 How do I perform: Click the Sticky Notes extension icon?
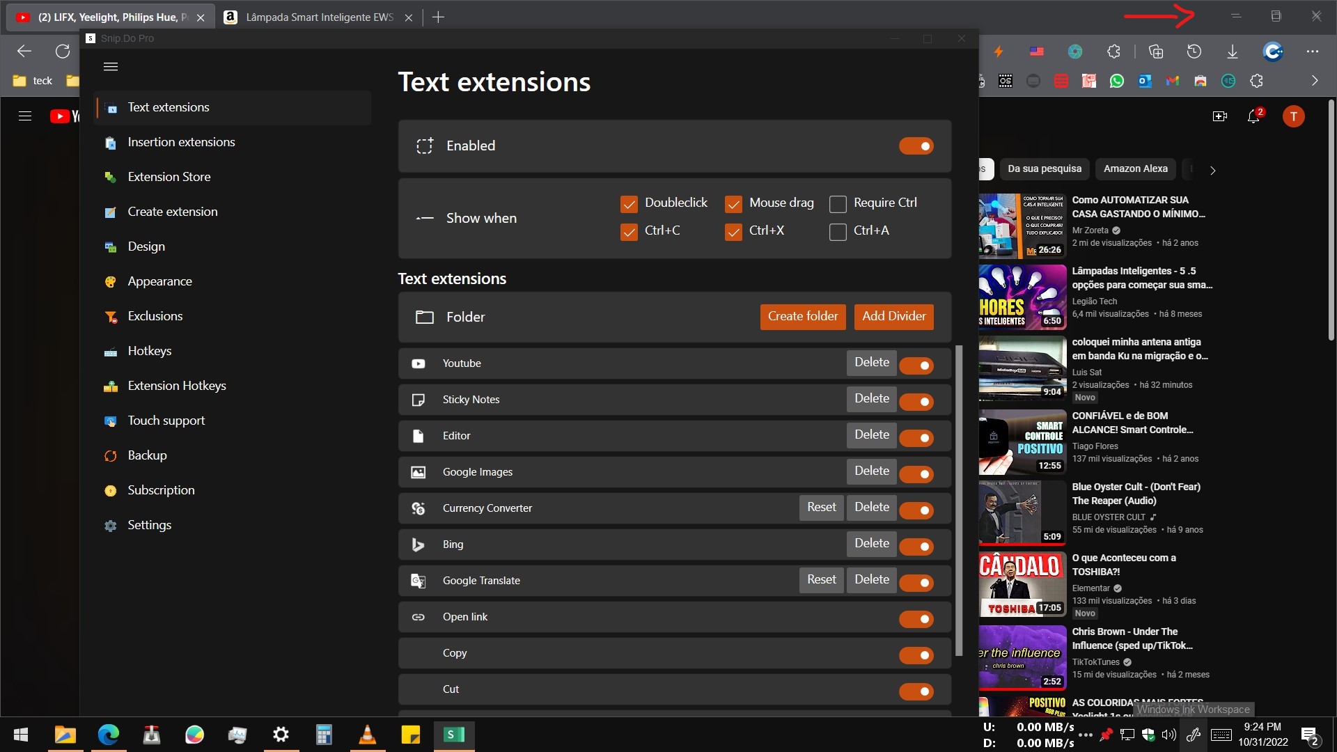(418, 400)
